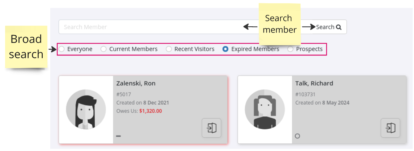The image size is (414, 151).
Task: Click the $1,320.00 owed amount
Action: (150, 111)
